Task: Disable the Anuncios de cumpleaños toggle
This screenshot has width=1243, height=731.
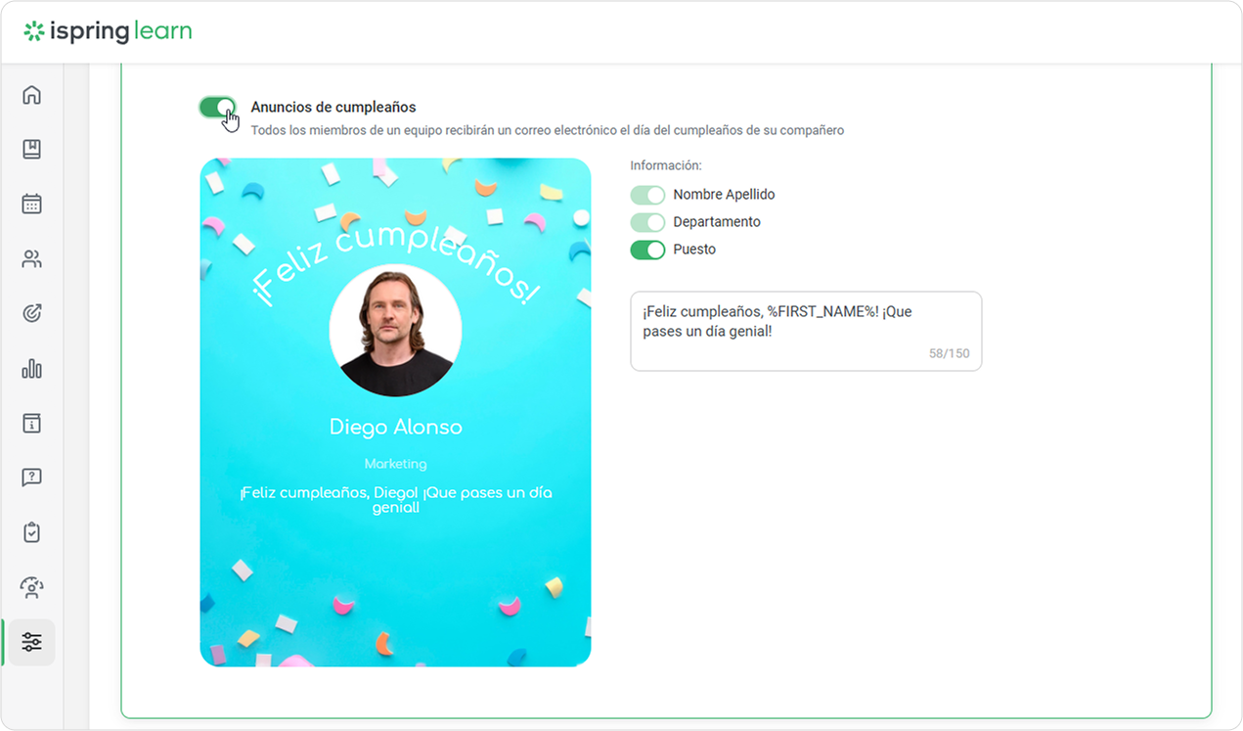Action: (x=217, y=107)
